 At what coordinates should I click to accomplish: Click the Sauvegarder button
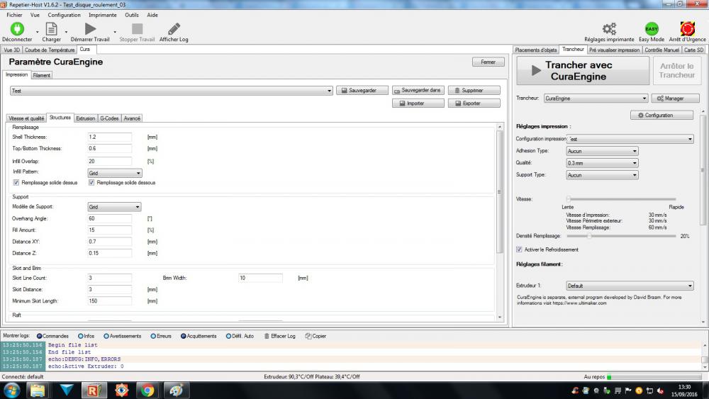tap(362, 91)
